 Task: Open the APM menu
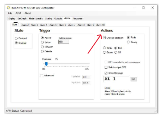18,13
